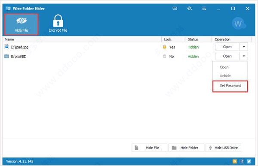Click the Hidden status of ipad.jpg

click(193, 47)
